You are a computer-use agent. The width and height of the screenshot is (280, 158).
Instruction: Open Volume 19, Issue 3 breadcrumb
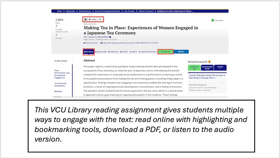tap(146, 11)
